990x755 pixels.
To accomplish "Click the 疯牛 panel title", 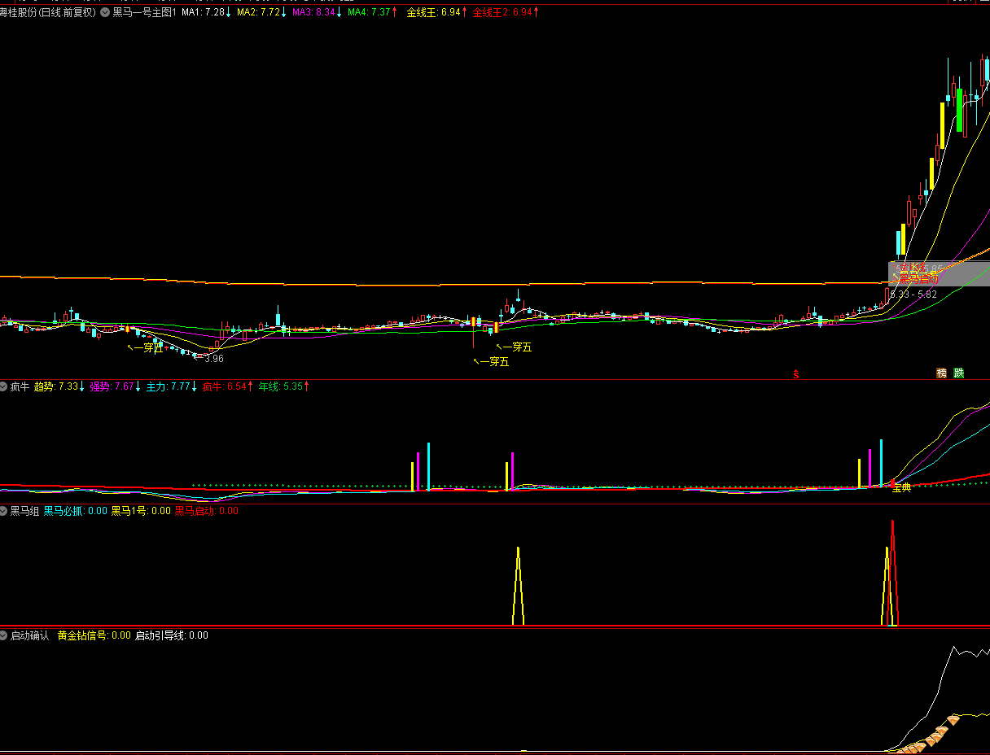I will (20, 387).
